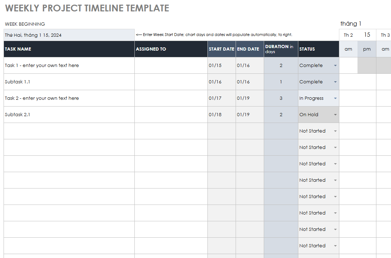Select Task 2's start date 01/17
The image size is (391, 258).
[x=221, y=98]
